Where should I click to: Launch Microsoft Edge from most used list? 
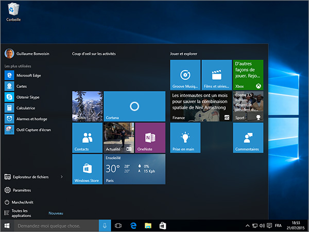(28, 76)
